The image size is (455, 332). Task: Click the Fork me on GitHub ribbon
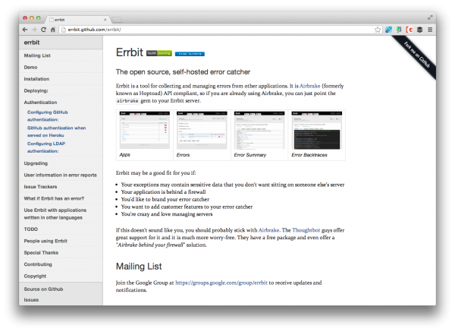[x=416, y=55]
